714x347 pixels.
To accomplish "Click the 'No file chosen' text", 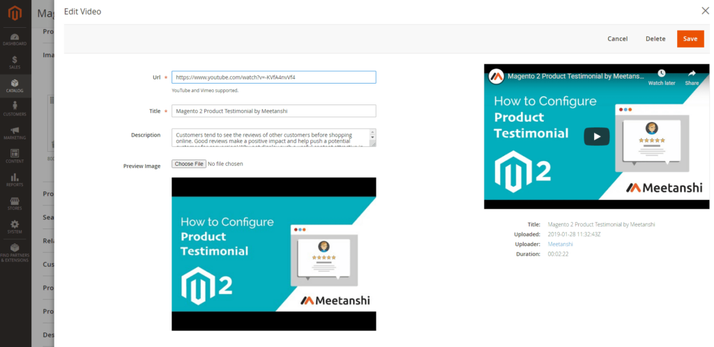I will click(x=225, y=164).
